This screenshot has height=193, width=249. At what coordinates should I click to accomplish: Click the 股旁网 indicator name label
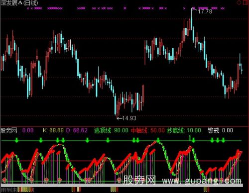[9, 130]
